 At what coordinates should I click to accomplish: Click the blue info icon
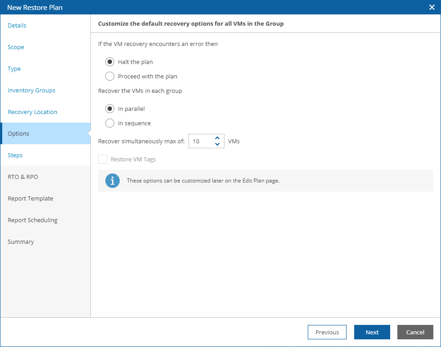(x=112, y=181)
